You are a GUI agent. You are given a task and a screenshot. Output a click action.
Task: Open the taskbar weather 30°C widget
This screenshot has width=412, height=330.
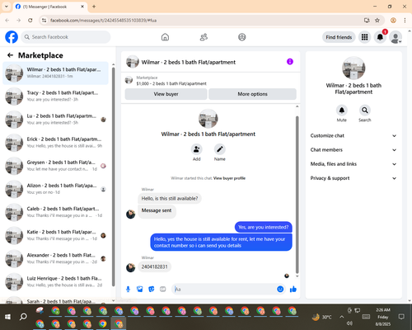(x=322, y=317)
